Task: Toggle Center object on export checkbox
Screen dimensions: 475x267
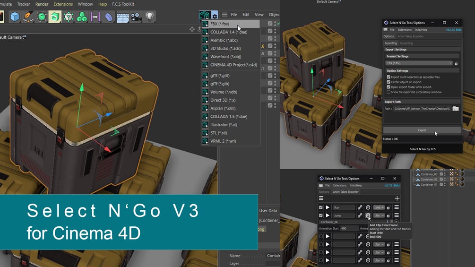Action: 389,82
